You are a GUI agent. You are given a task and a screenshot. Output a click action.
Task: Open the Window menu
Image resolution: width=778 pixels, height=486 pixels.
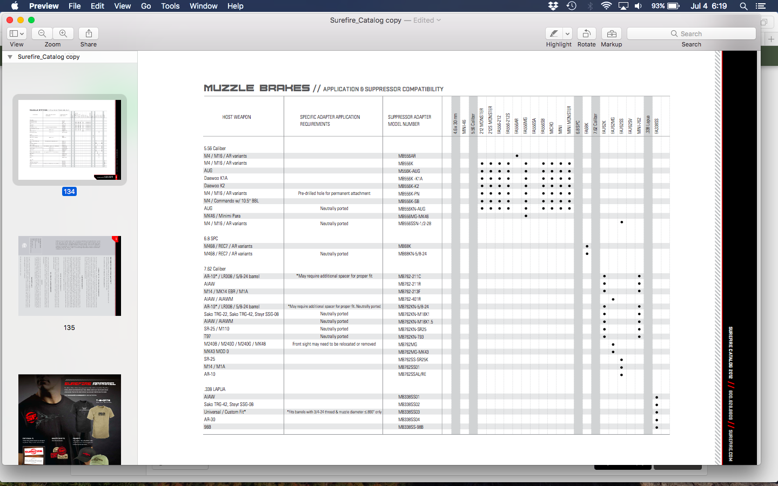[204, 6]
